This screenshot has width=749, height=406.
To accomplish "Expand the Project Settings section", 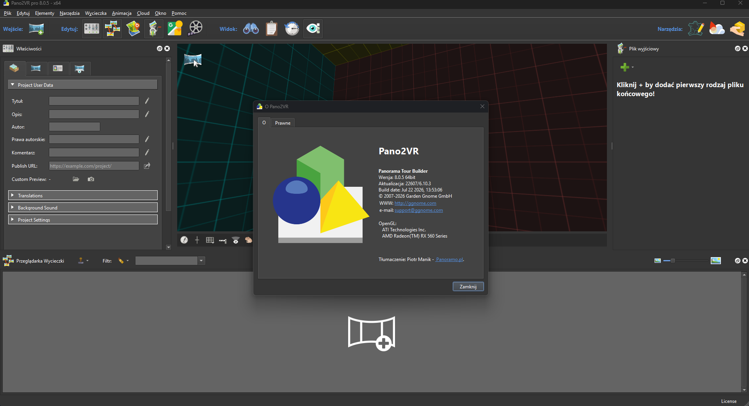I will (83, 220).
